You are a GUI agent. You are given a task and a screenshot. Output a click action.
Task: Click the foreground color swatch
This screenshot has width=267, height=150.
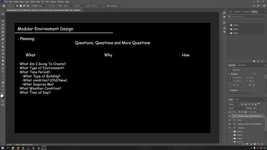(2, 96)
